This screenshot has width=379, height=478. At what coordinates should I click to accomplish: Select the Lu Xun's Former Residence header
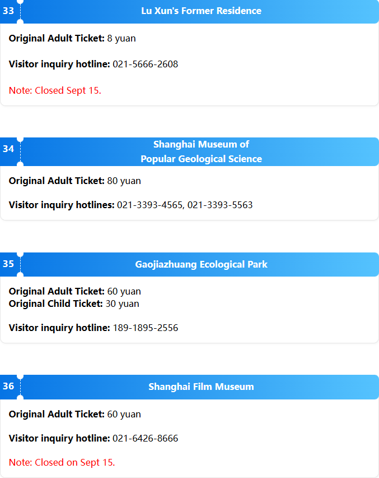(201, 11)
